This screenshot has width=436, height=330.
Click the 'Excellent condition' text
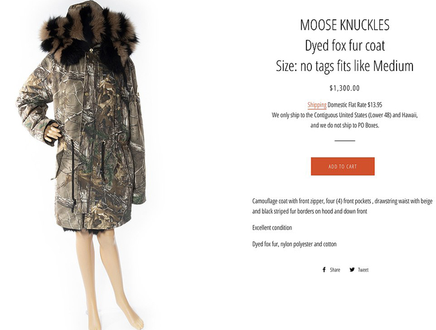pyautogui.click(x=272, y=228)
